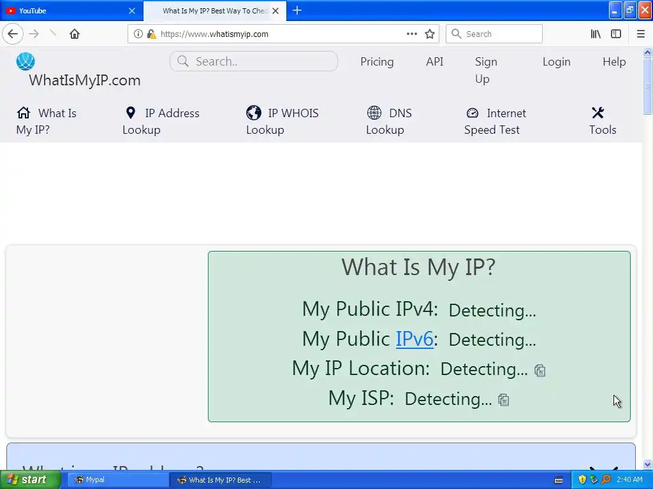Click the browser back arrow button
653x489 pixels.
coord(13,34)
